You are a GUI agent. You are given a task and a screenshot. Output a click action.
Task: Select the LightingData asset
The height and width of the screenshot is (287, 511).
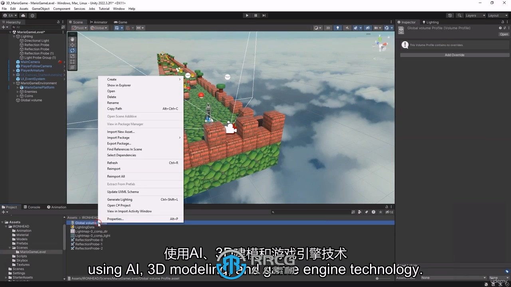tap(85, 227)
